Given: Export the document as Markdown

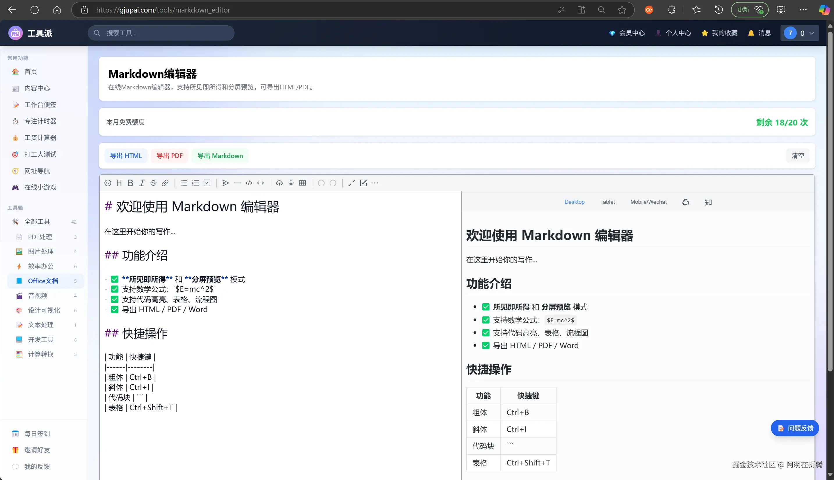Looking at the screenshot, I should [x=220, y=156].
